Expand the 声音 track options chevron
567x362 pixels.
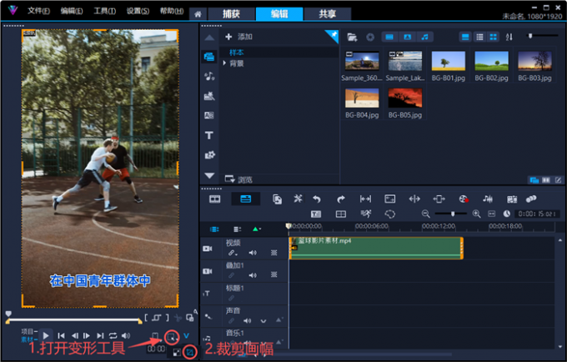(x=263, y=321)
